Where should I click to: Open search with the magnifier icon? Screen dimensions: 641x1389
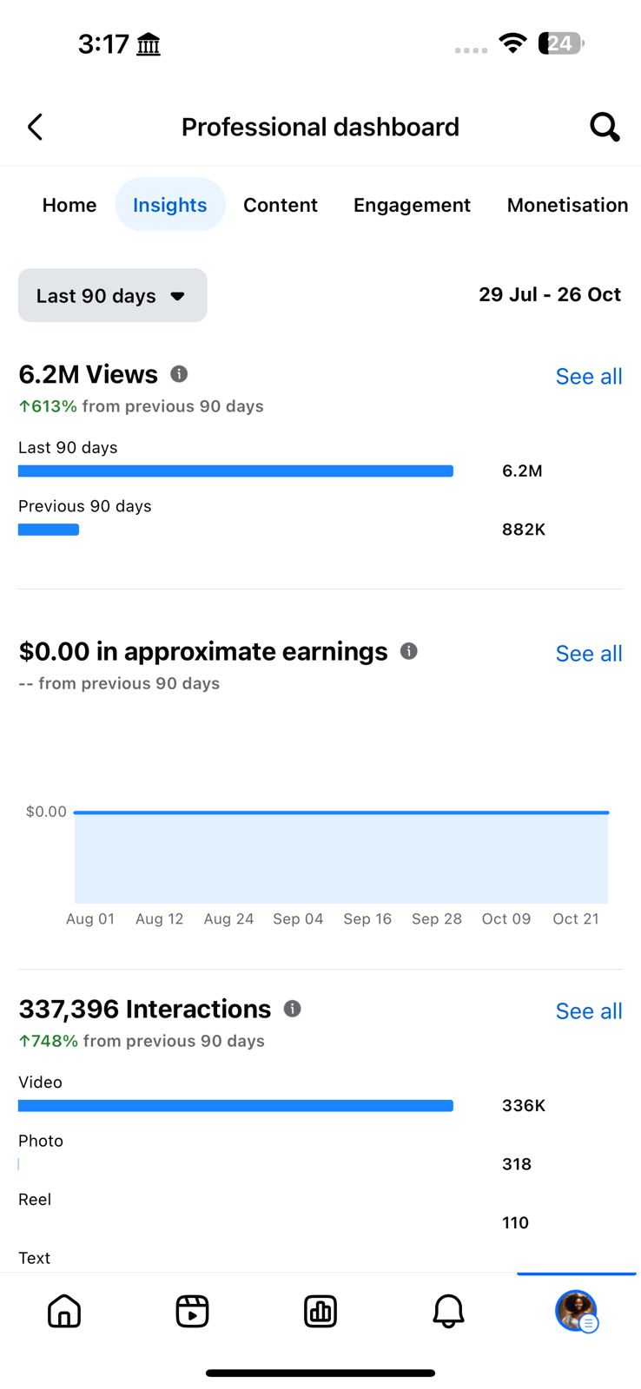point(605,128)
